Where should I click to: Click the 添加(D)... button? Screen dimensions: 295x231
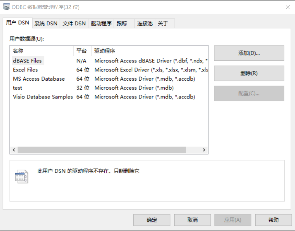(249, 53)
